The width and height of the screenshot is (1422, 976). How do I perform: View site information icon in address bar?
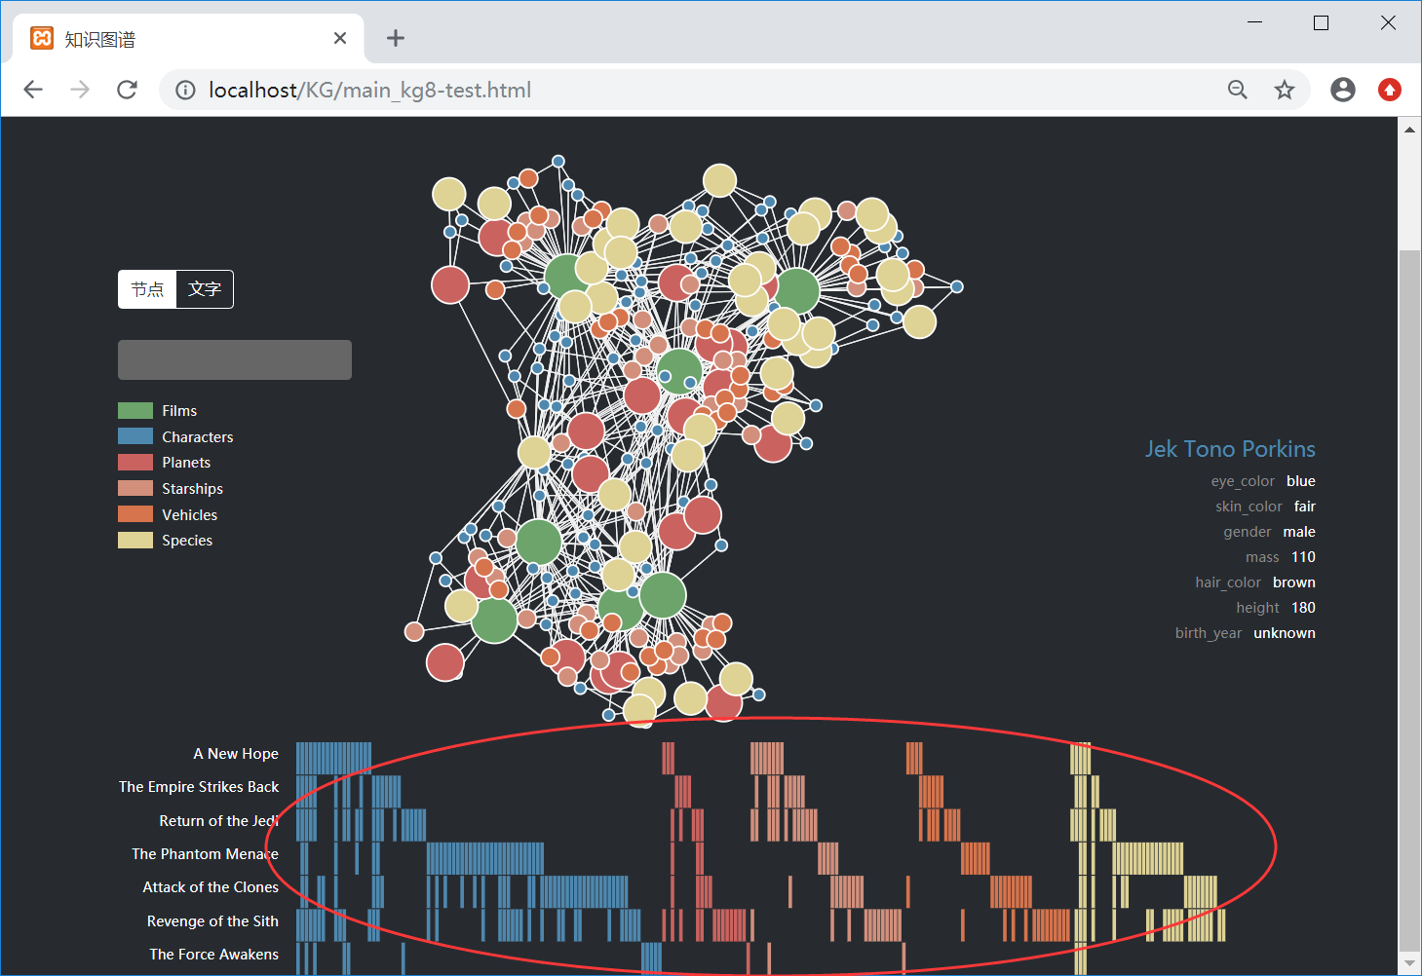185,91
